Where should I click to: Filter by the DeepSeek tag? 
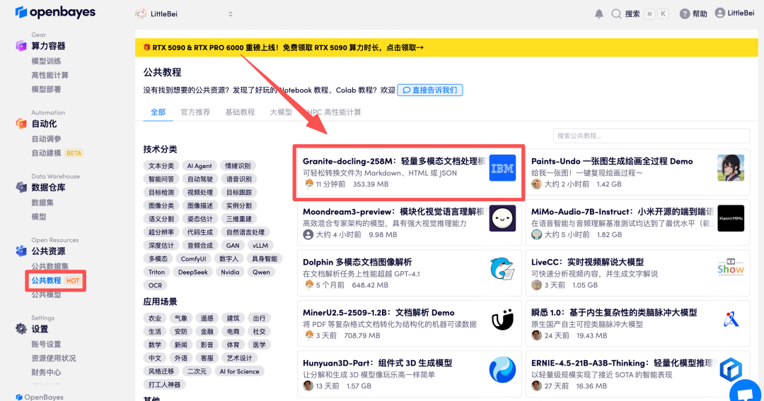pyautogui.click(x=193, y=273)
